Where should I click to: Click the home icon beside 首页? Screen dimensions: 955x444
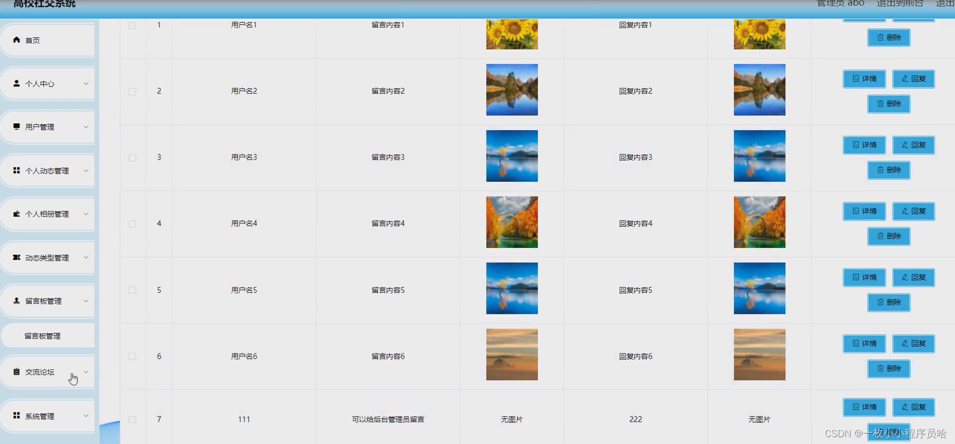coord(16,40)
